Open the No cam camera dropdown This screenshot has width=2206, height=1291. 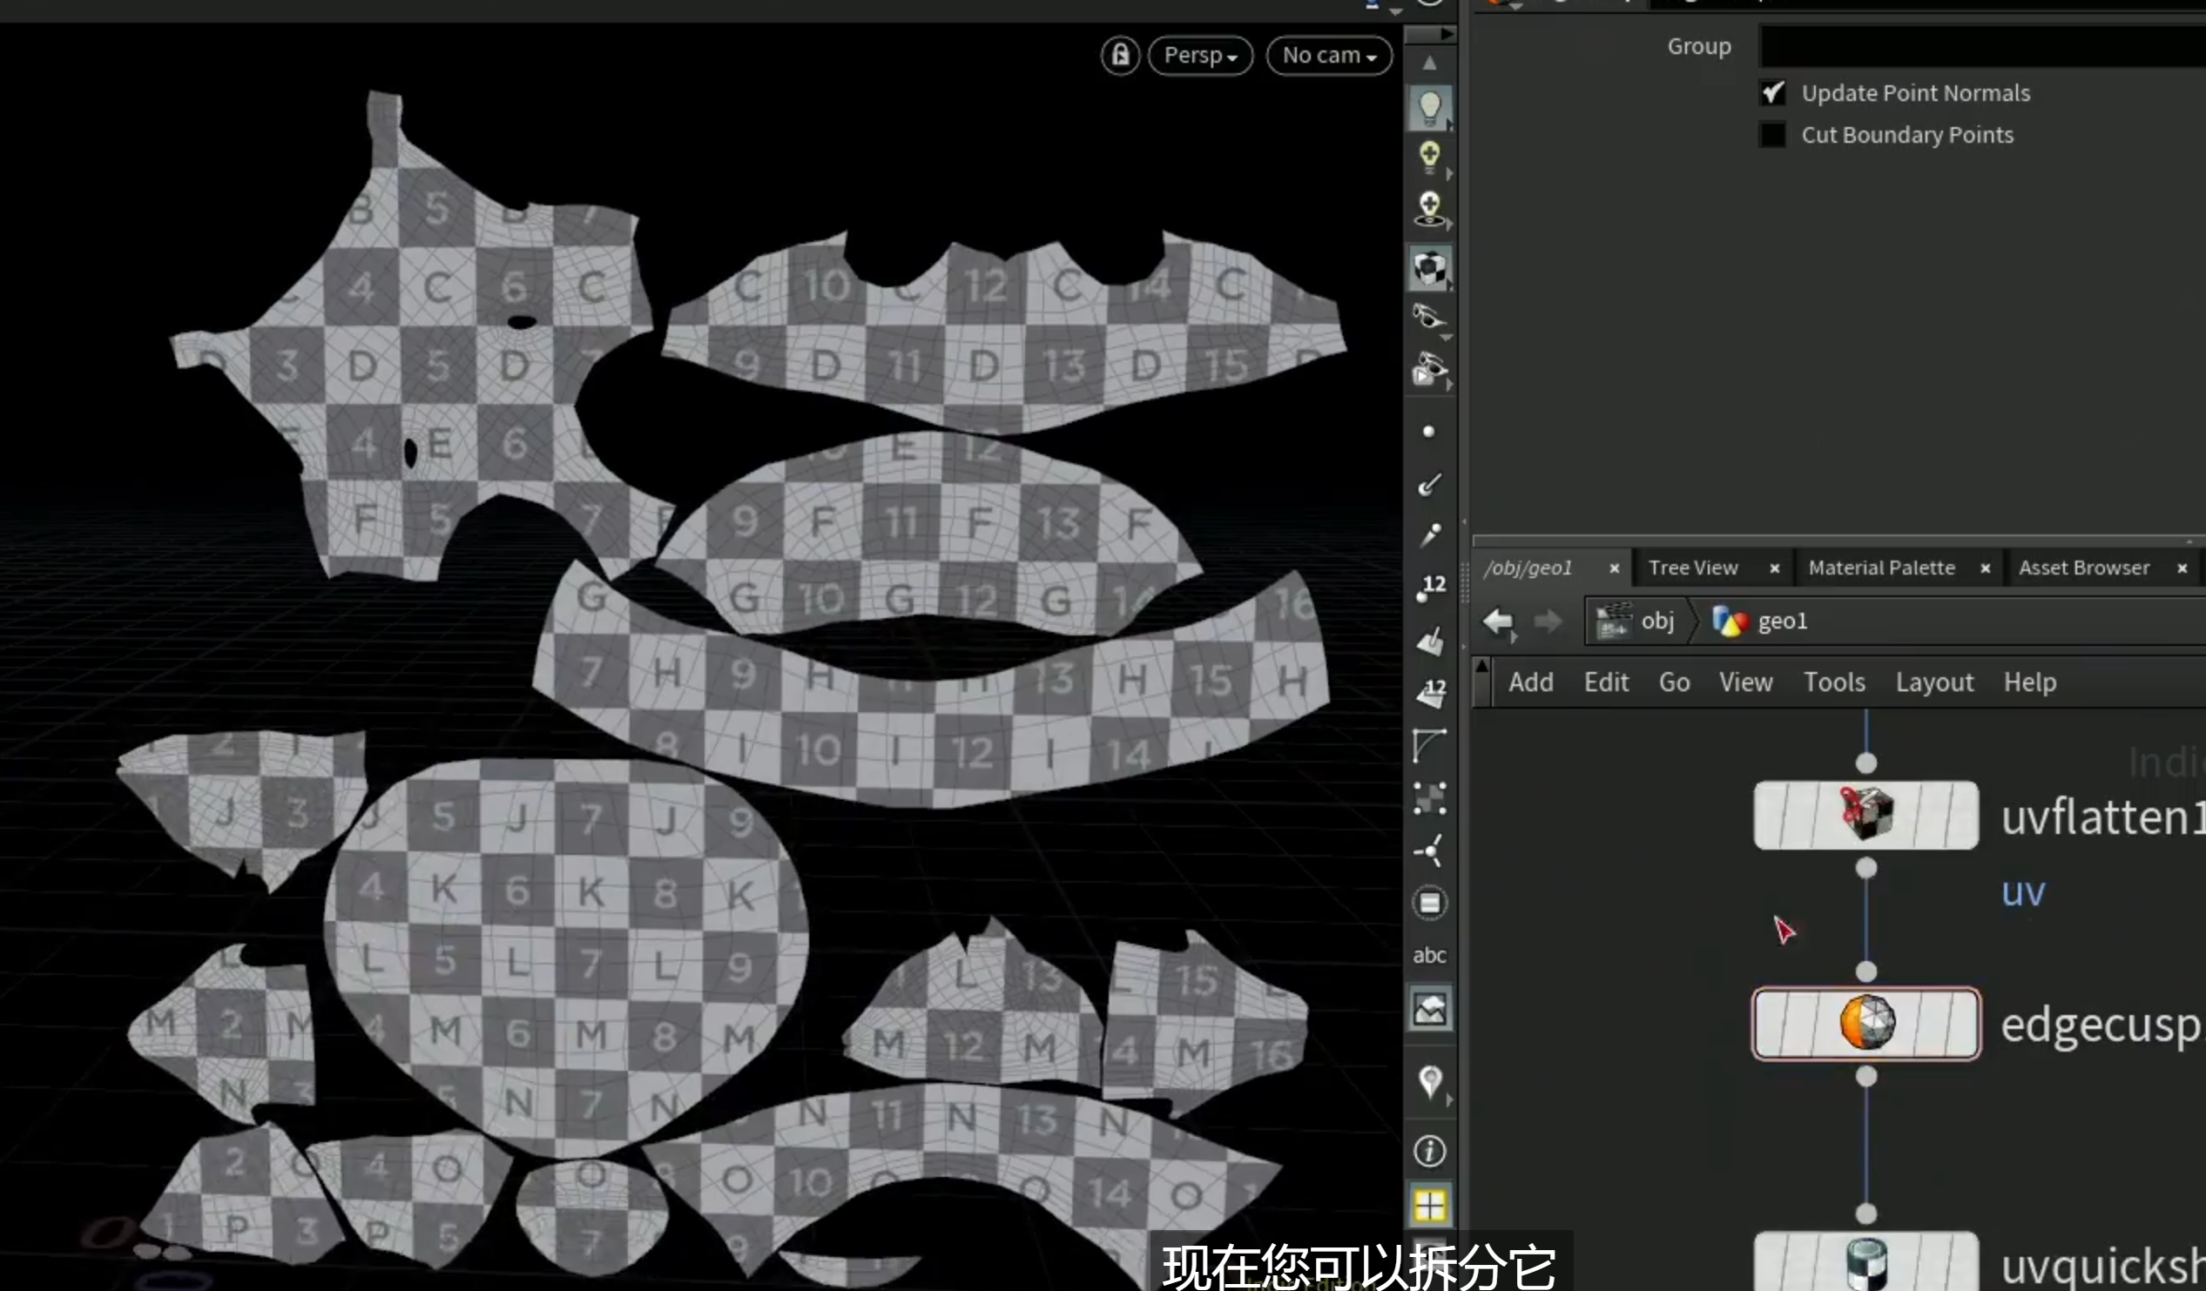click(x=1329, y=56)
